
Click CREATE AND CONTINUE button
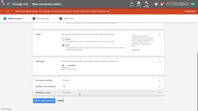coord(44,101)
